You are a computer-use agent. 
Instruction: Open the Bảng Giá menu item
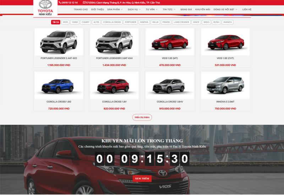(186, 10)
